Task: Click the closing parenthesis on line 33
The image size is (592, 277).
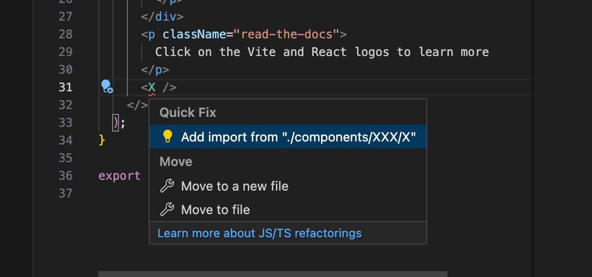Action: pyautogui.click(x=116, y=122)
